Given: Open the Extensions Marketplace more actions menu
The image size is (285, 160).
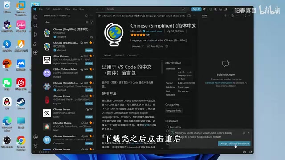Looking at the screenshot, I should pyautogui.click(x=91, y=16).
